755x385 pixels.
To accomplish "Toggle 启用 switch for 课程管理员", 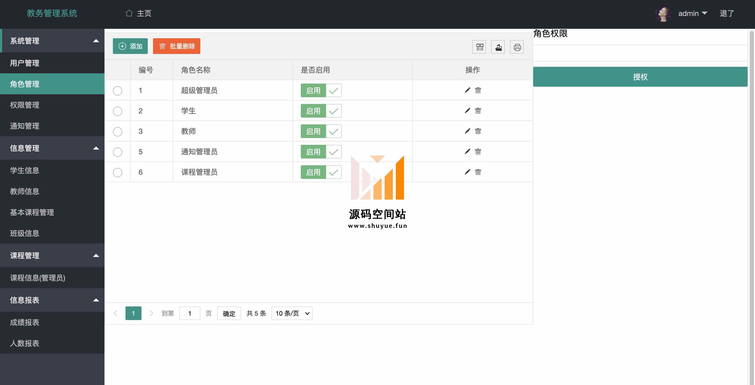I will 321,172.
